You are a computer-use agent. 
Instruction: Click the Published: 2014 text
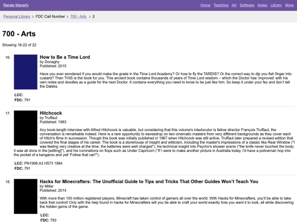pyautogui.click(x=53, y=190)
